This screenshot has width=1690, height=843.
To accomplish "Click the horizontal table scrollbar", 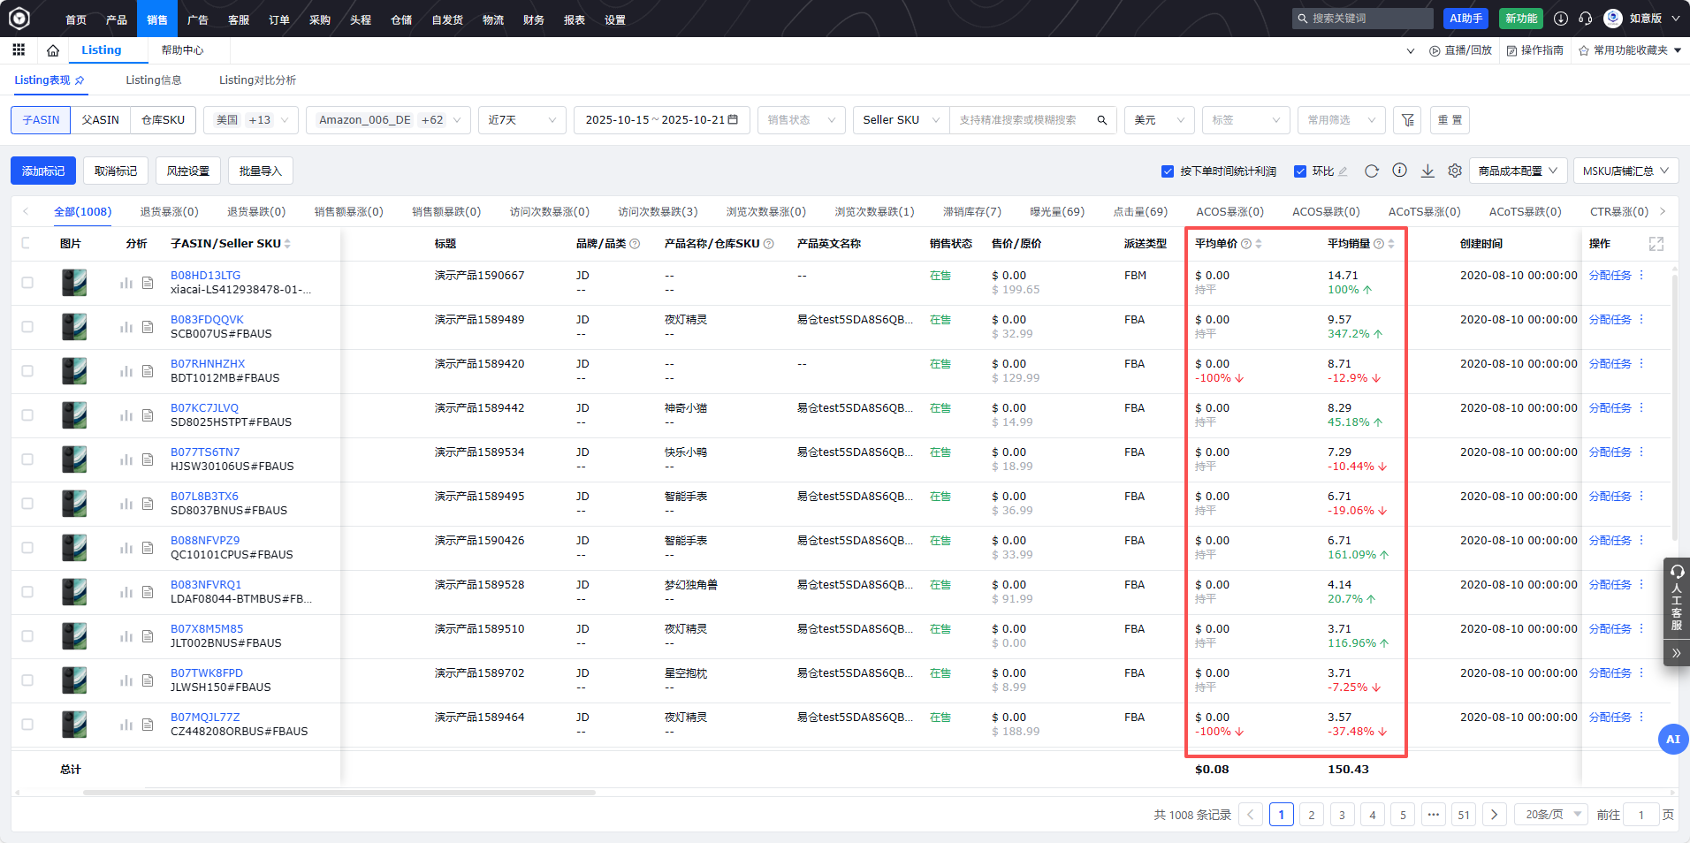I will click(339, 793).
